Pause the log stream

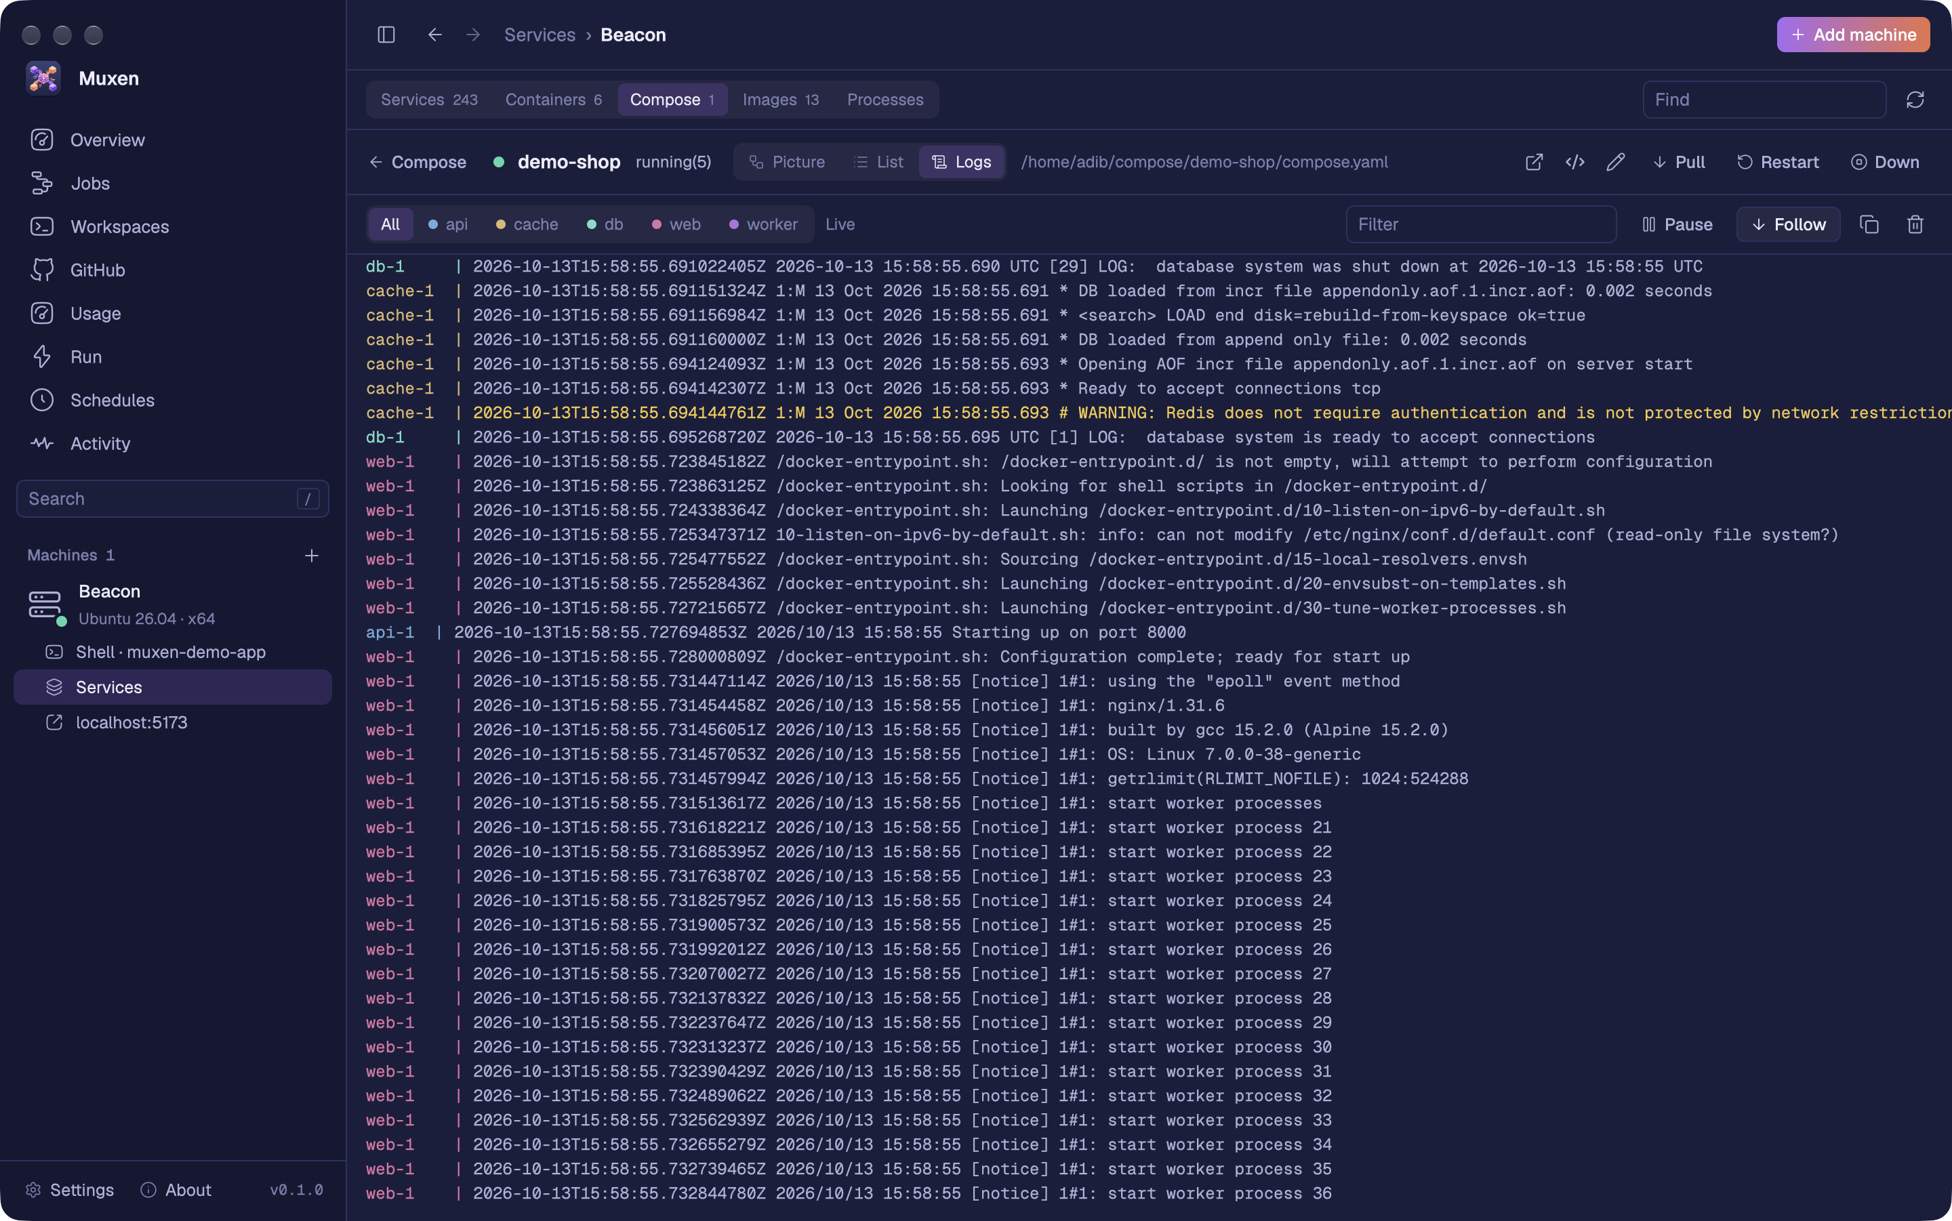click(x=1677, y=224)
